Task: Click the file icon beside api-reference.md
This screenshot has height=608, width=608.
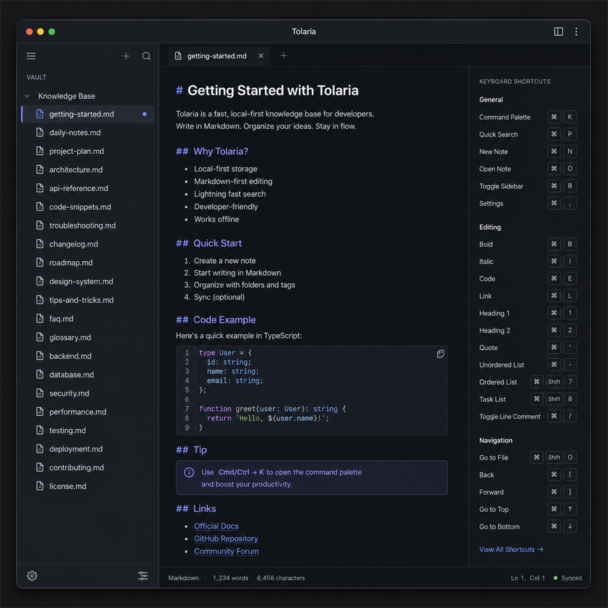Action: click(x=40, y=188)
